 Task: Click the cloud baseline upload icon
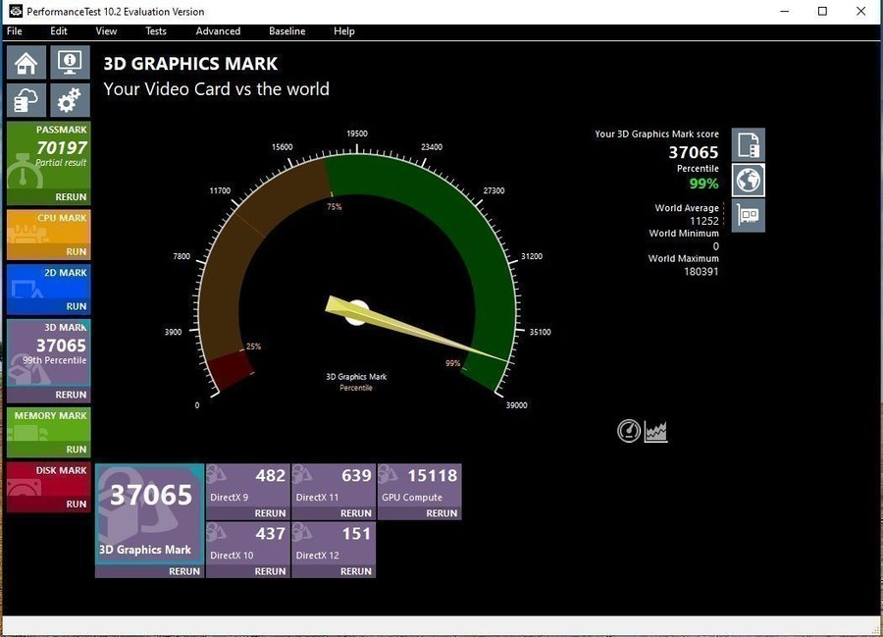pos(26,100)
